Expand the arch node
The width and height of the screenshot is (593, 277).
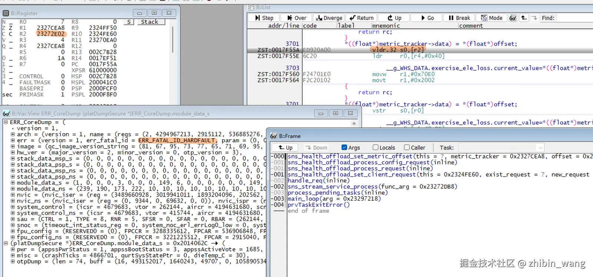click(x=13, y=134)
